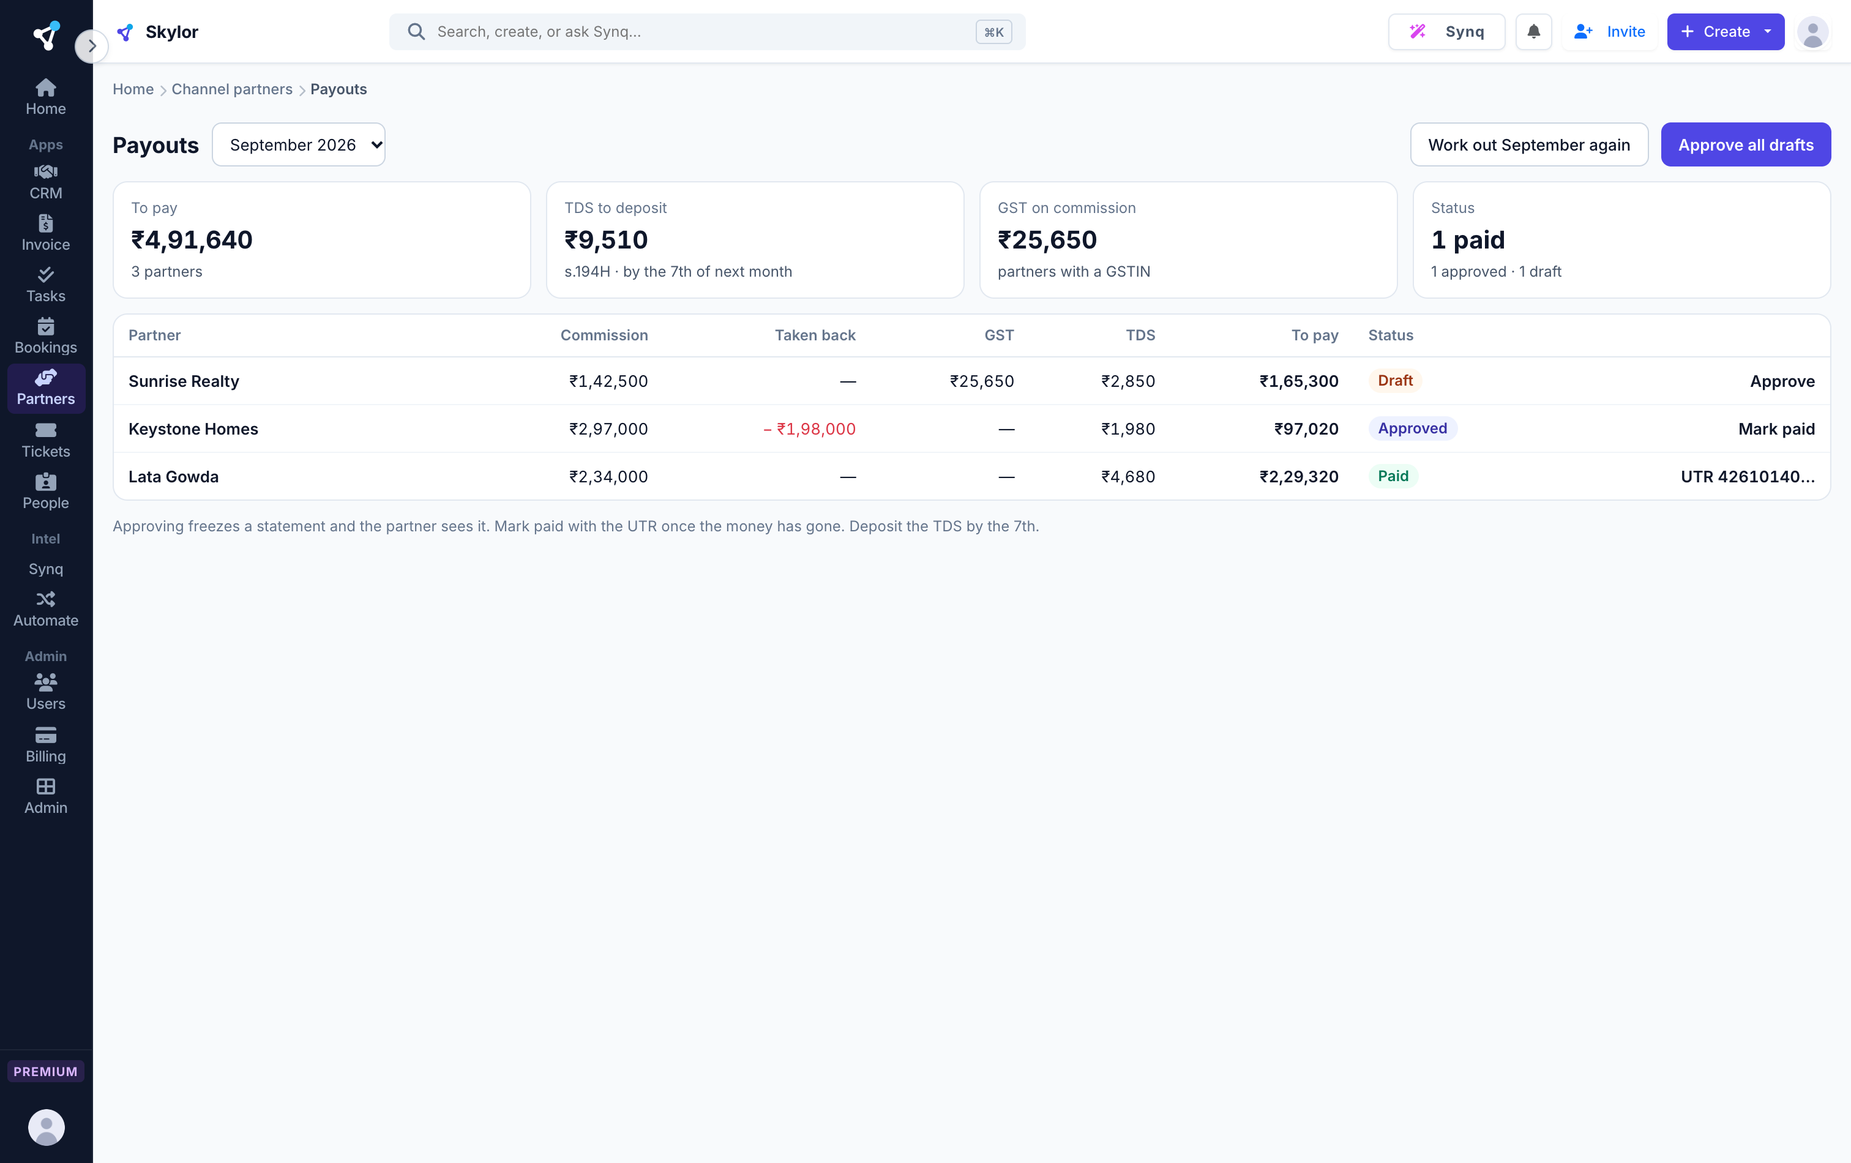Open Tasks from the sidebar
Screen dimensions: 1851x1163
tap(45, 285)
